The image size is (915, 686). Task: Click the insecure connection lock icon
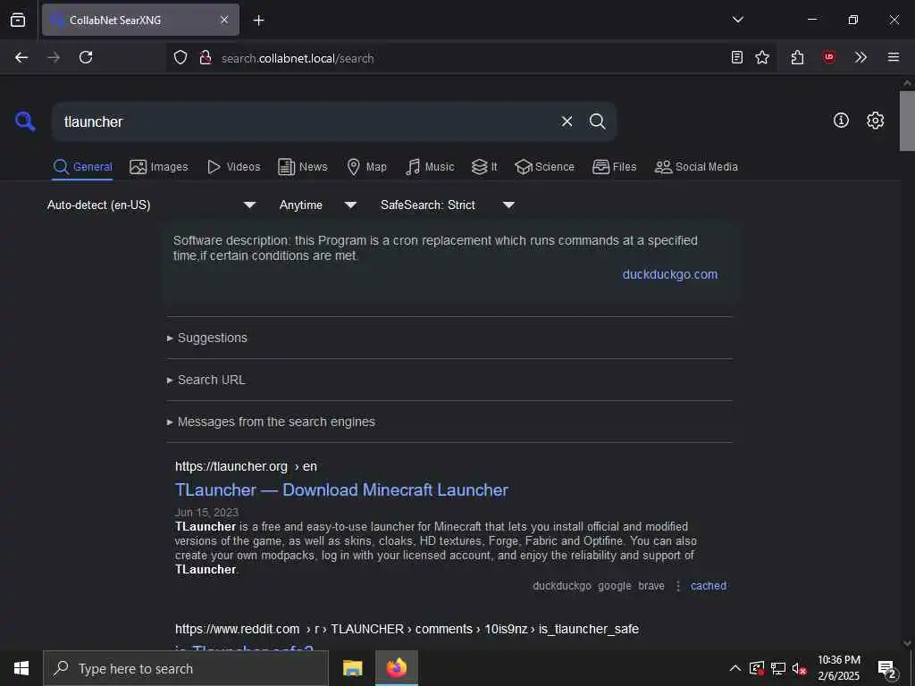205,57
